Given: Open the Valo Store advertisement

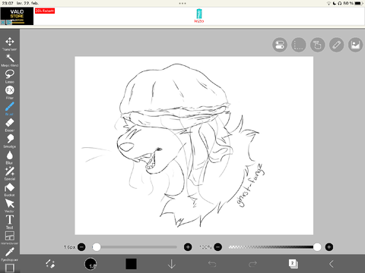Looking at the screenshot, I should 17,16.
